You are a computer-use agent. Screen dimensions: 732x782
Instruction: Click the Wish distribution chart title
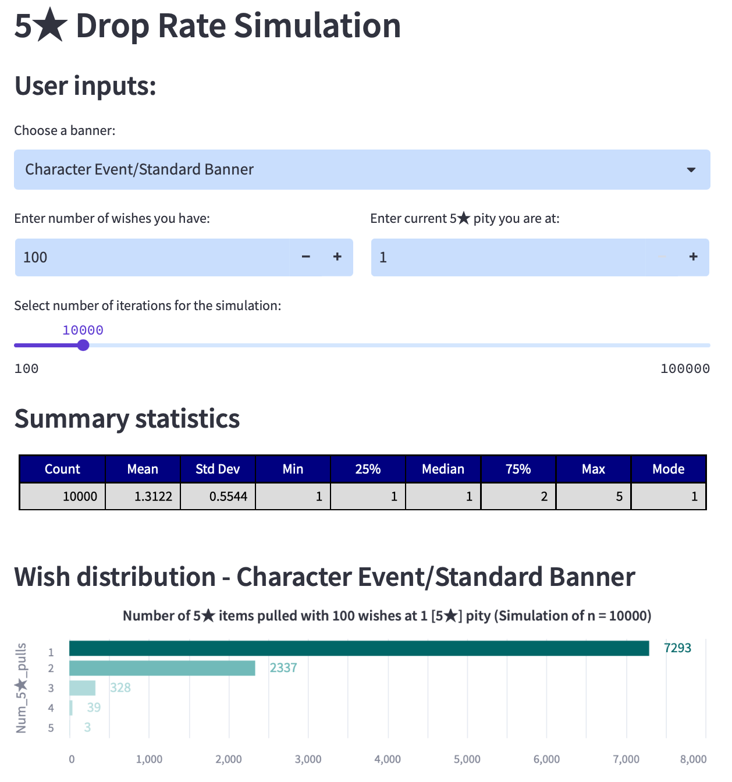pos(324,577)
